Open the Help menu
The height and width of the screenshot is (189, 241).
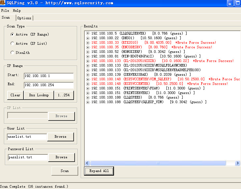pyautogui.click(x=17, y=11)
